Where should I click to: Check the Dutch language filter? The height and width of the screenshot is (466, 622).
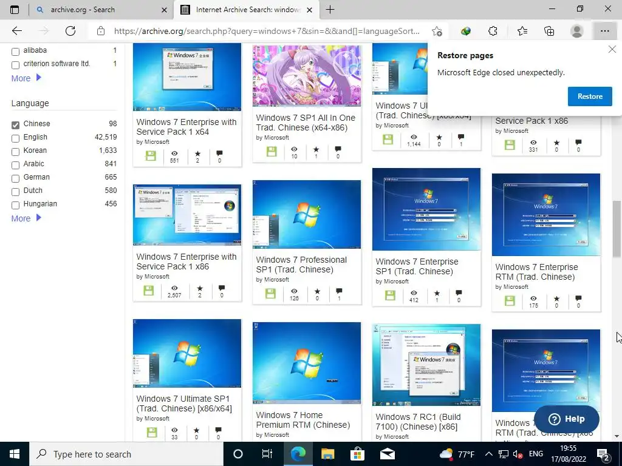coord(15,192)
